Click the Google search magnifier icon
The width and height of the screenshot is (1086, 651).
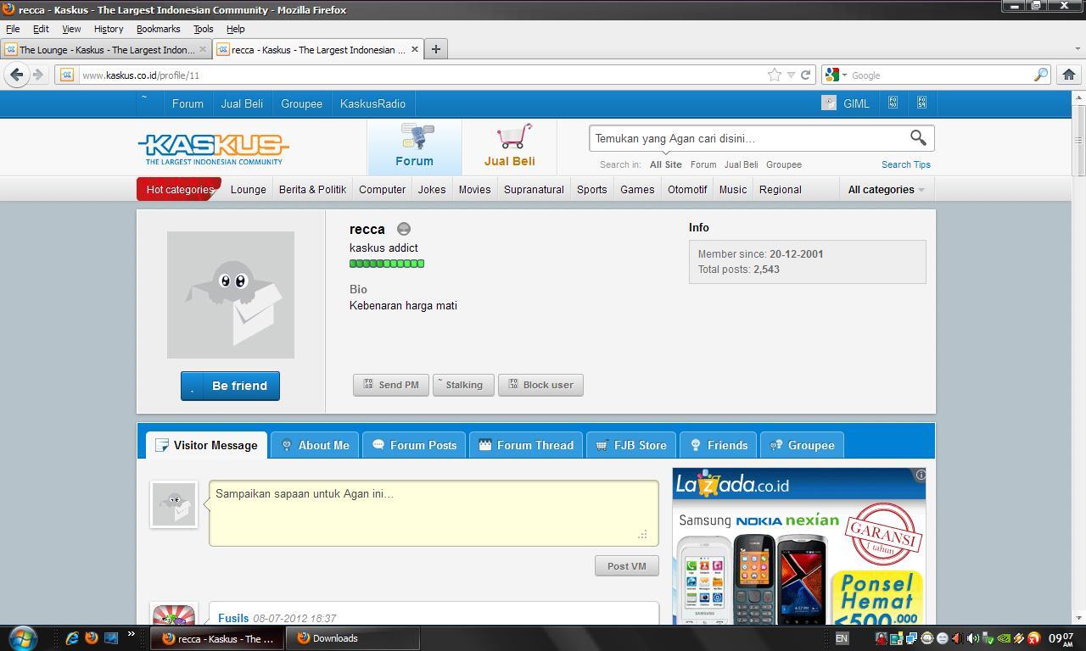point(1040,75)
